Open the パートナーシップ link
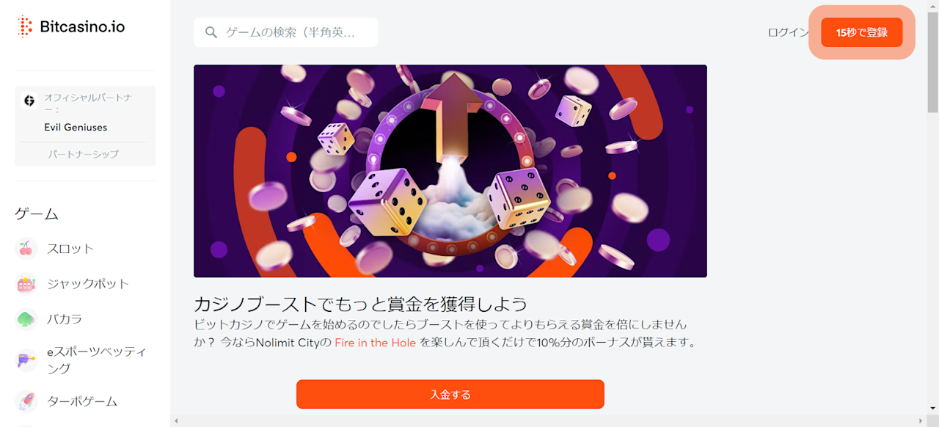The image size is (939, 427). tap(84, 154)
